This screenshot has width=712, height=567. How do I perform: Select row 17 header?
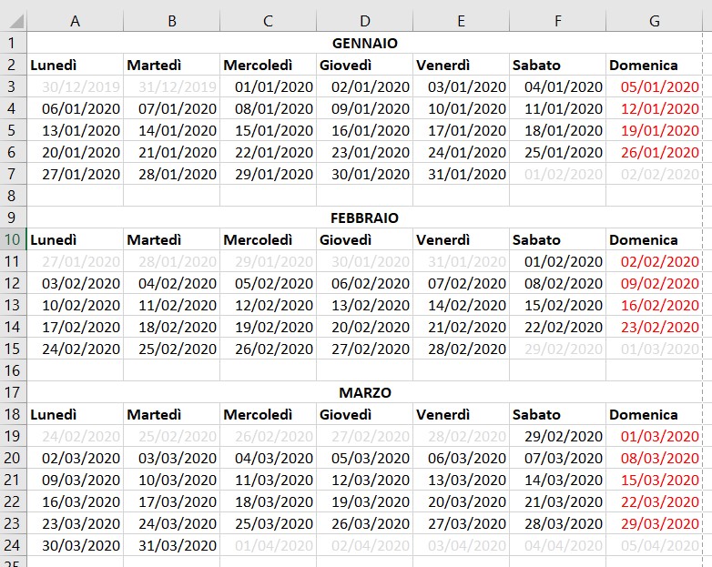pos(13,393)
